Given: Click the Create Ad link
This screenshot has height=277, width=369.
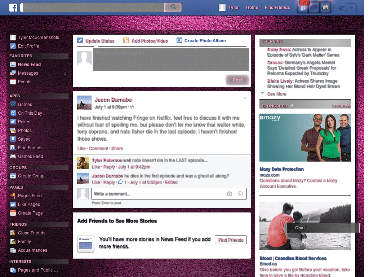Looking at the screenshot, I should coord(341,106).
